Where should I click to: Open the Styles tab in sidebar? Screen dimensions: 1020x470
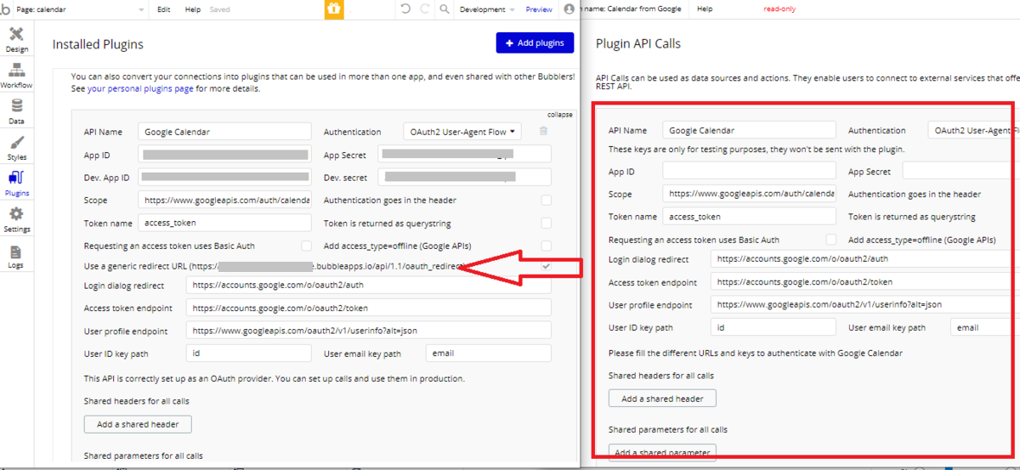coord(16,148)
